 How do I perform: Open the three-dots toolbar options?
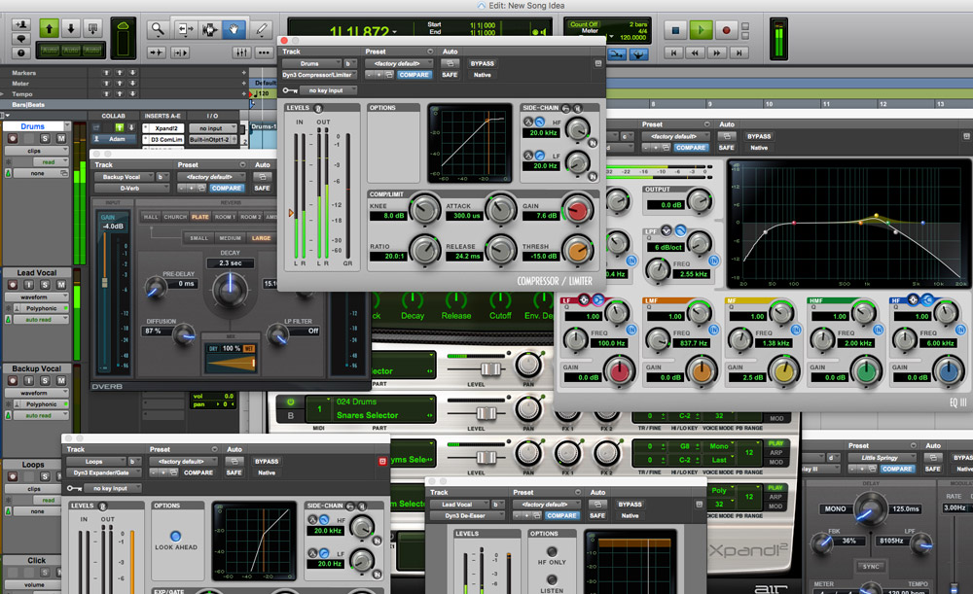264,52
